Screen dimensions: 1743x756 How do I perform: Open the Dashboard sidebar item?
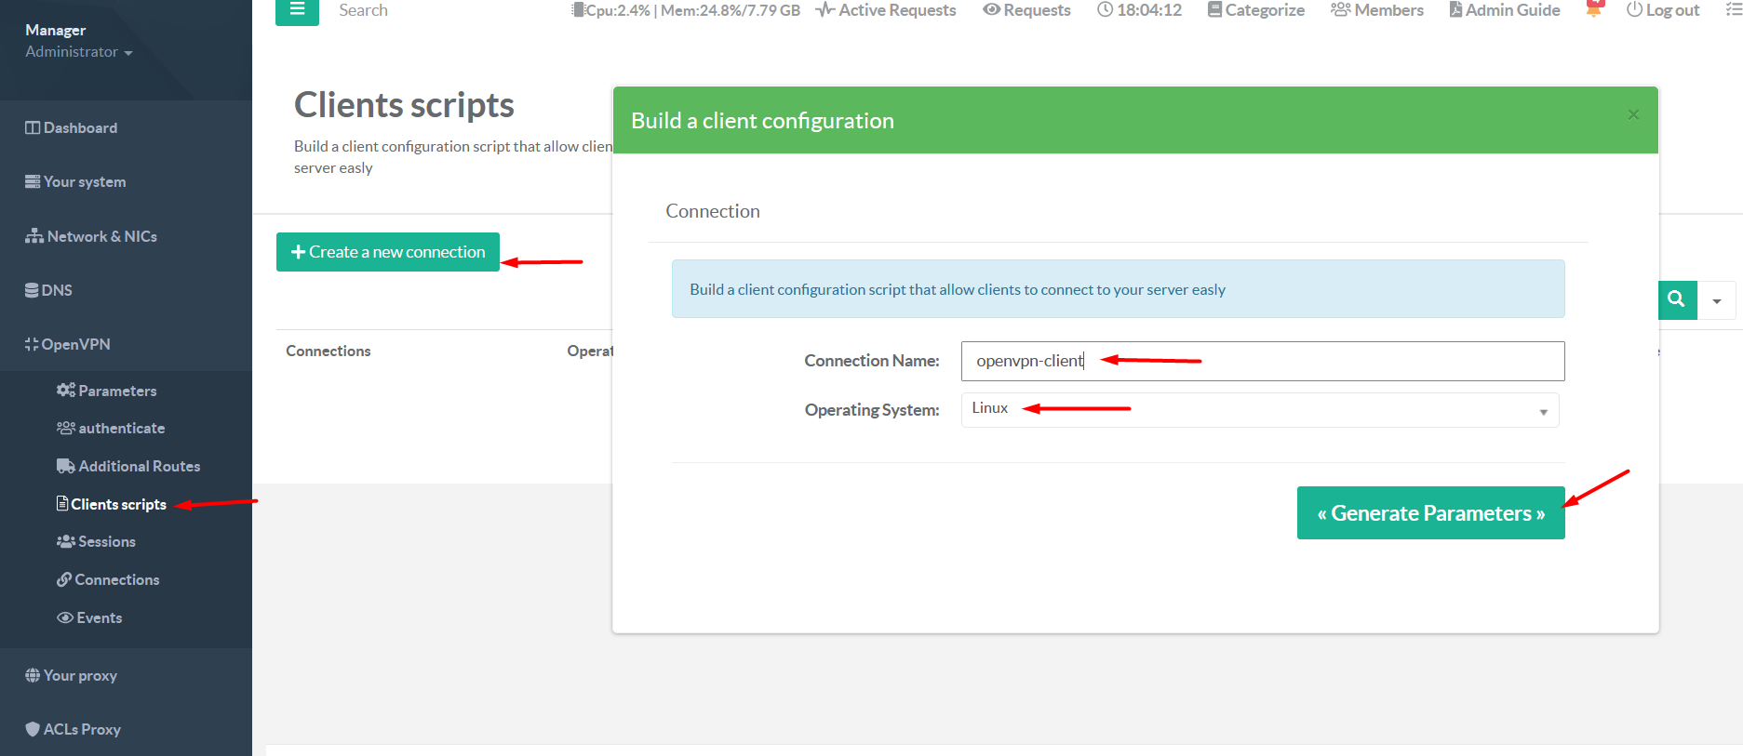click(72, 128)
